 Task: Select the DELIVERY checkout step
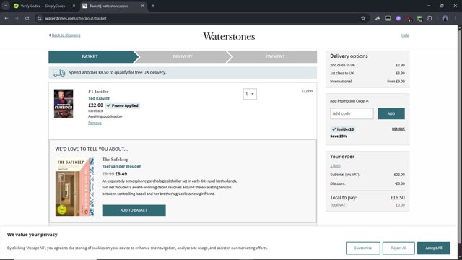click(x=183, y=56)
